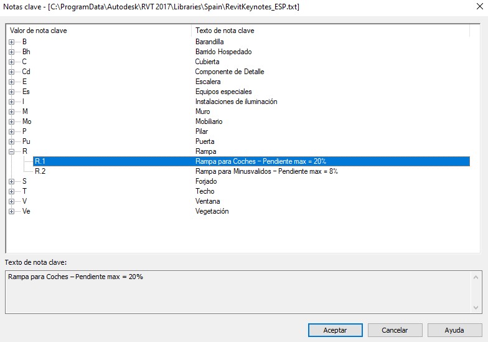
Task: Expand the E Escalera keynote group
Action: (11, 82)
